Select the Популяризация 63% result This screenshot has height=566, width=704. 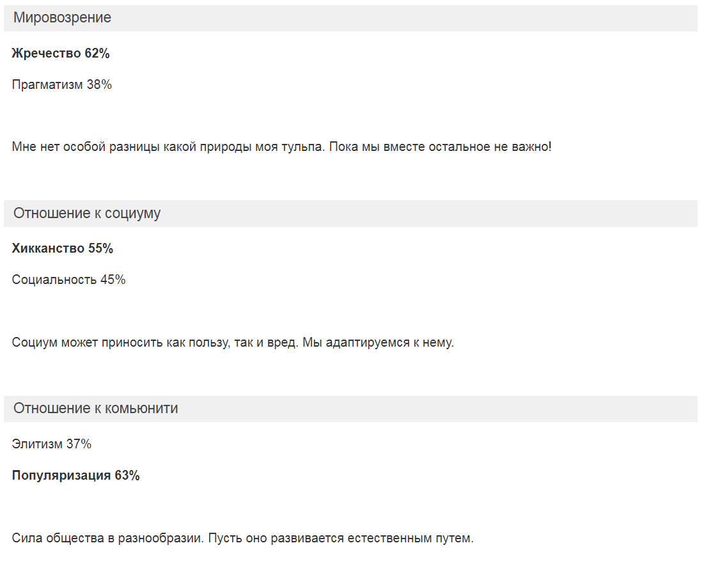coord(76,476)
